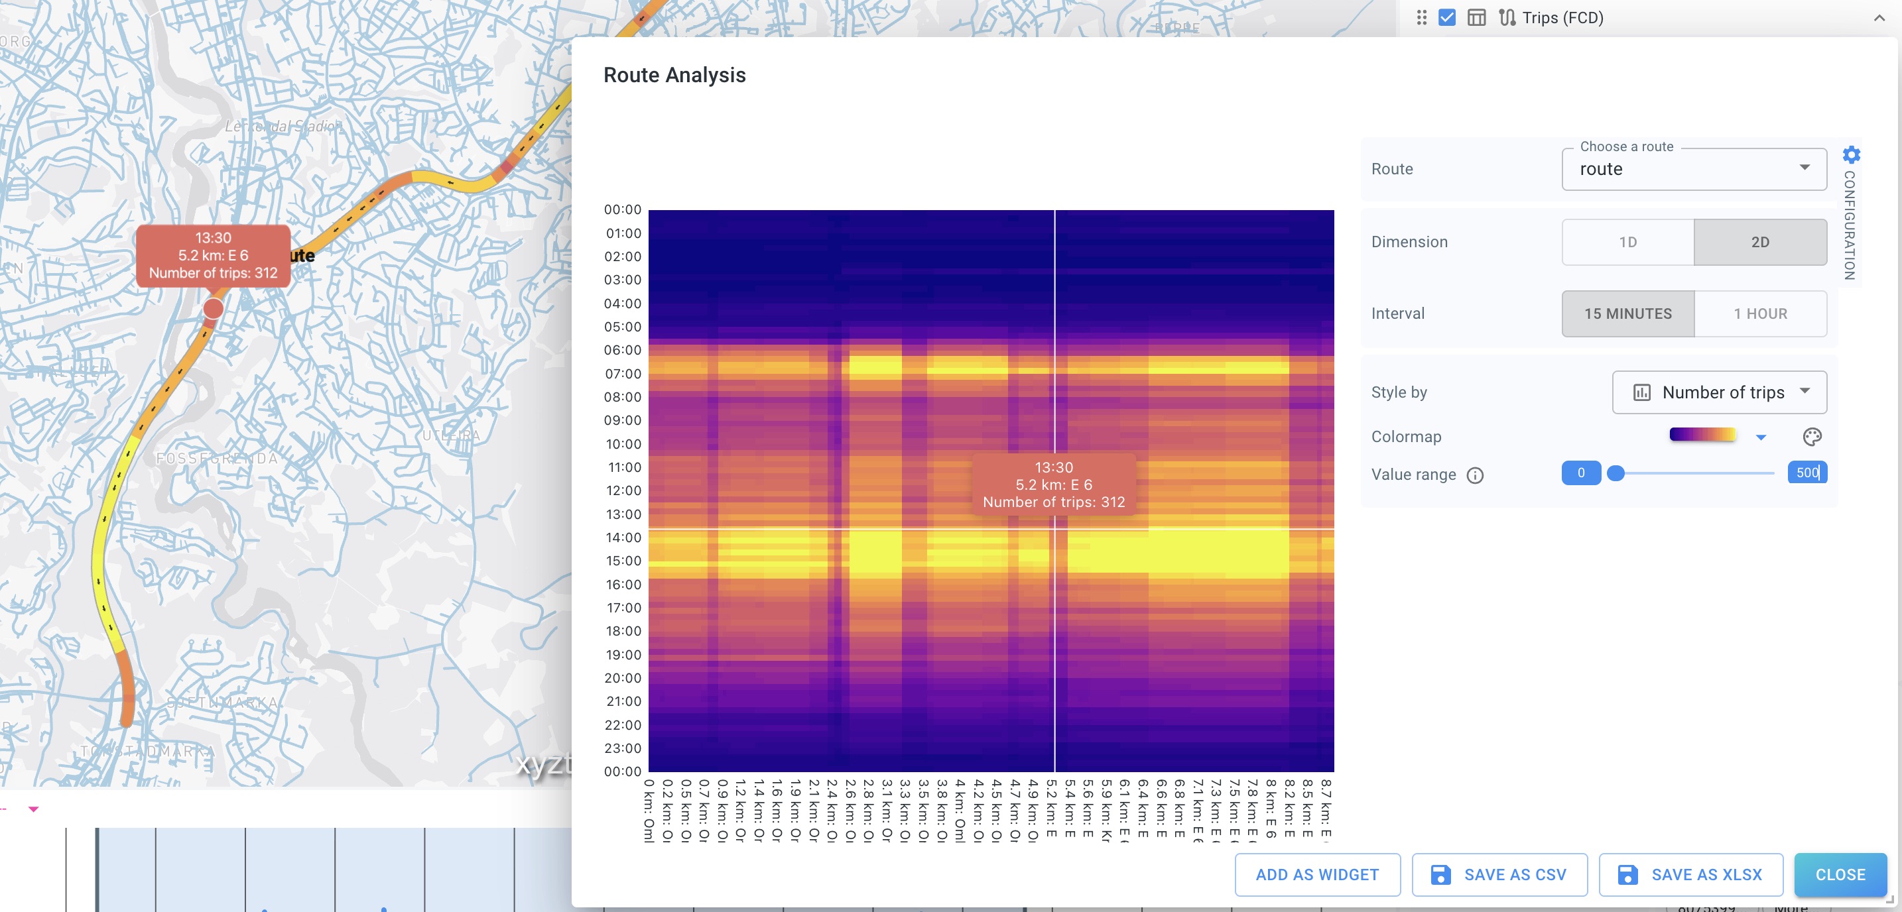The width and height of the screenshot is (1902, 912).
Task: Click the Configuration gear icon
Action: (1851, 155)
